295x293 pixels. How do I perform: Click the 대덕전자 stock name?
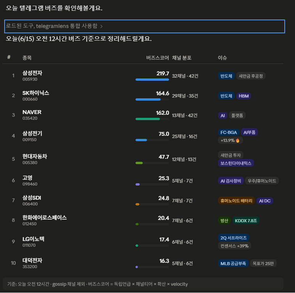point(32,260)
